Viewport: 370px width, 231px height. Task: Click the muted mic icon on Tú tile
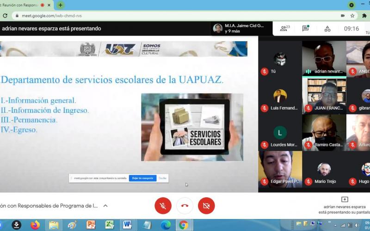tap(264, 71)
